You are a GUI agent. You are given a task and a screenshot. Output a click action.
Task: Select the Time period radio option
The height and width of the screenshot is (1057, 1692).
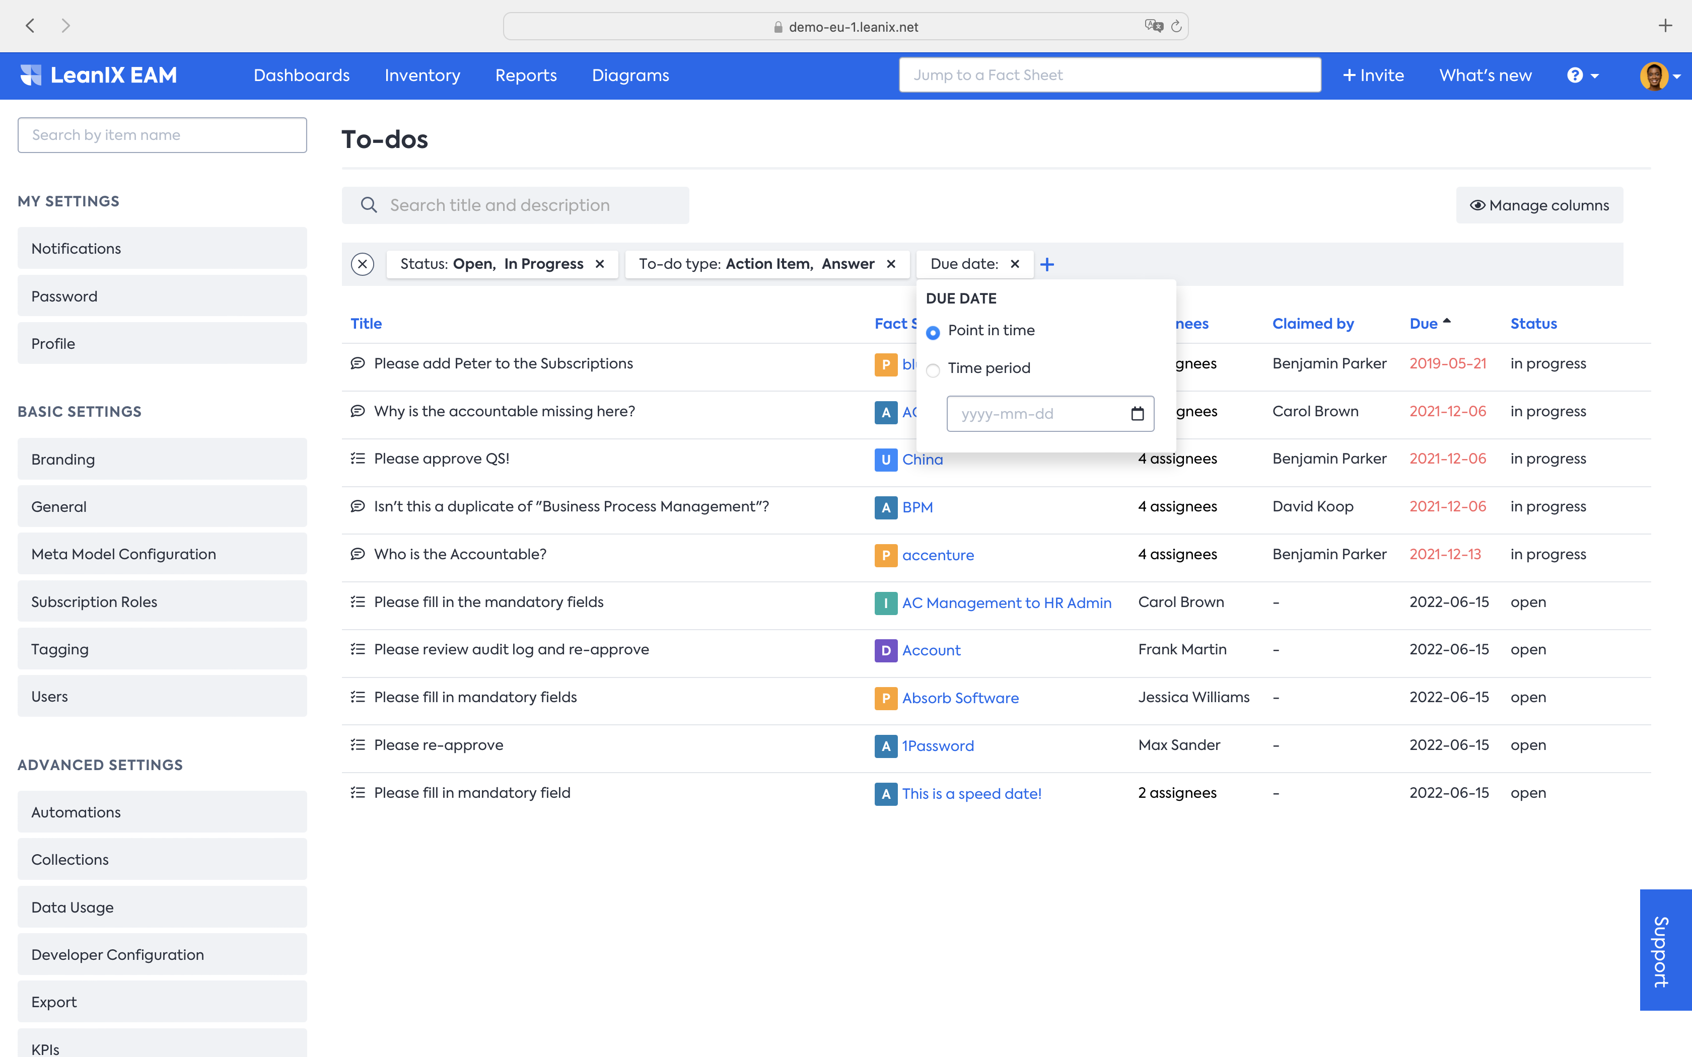tap(933, 370)
